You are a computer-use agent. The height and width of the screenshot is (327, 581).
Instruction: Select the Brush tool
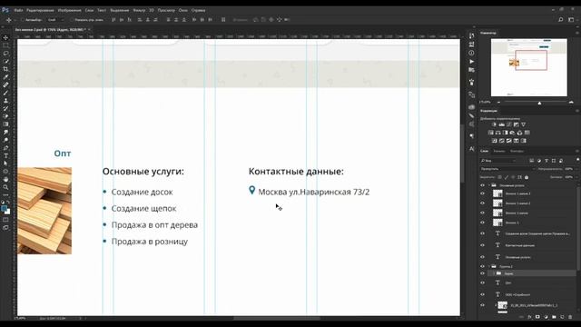(5, 93)
